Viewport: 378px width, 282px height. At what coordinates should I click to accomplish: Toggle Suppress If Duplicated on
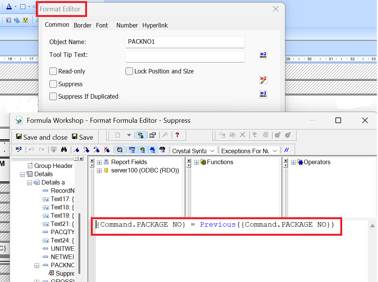[x=53, y=96]
